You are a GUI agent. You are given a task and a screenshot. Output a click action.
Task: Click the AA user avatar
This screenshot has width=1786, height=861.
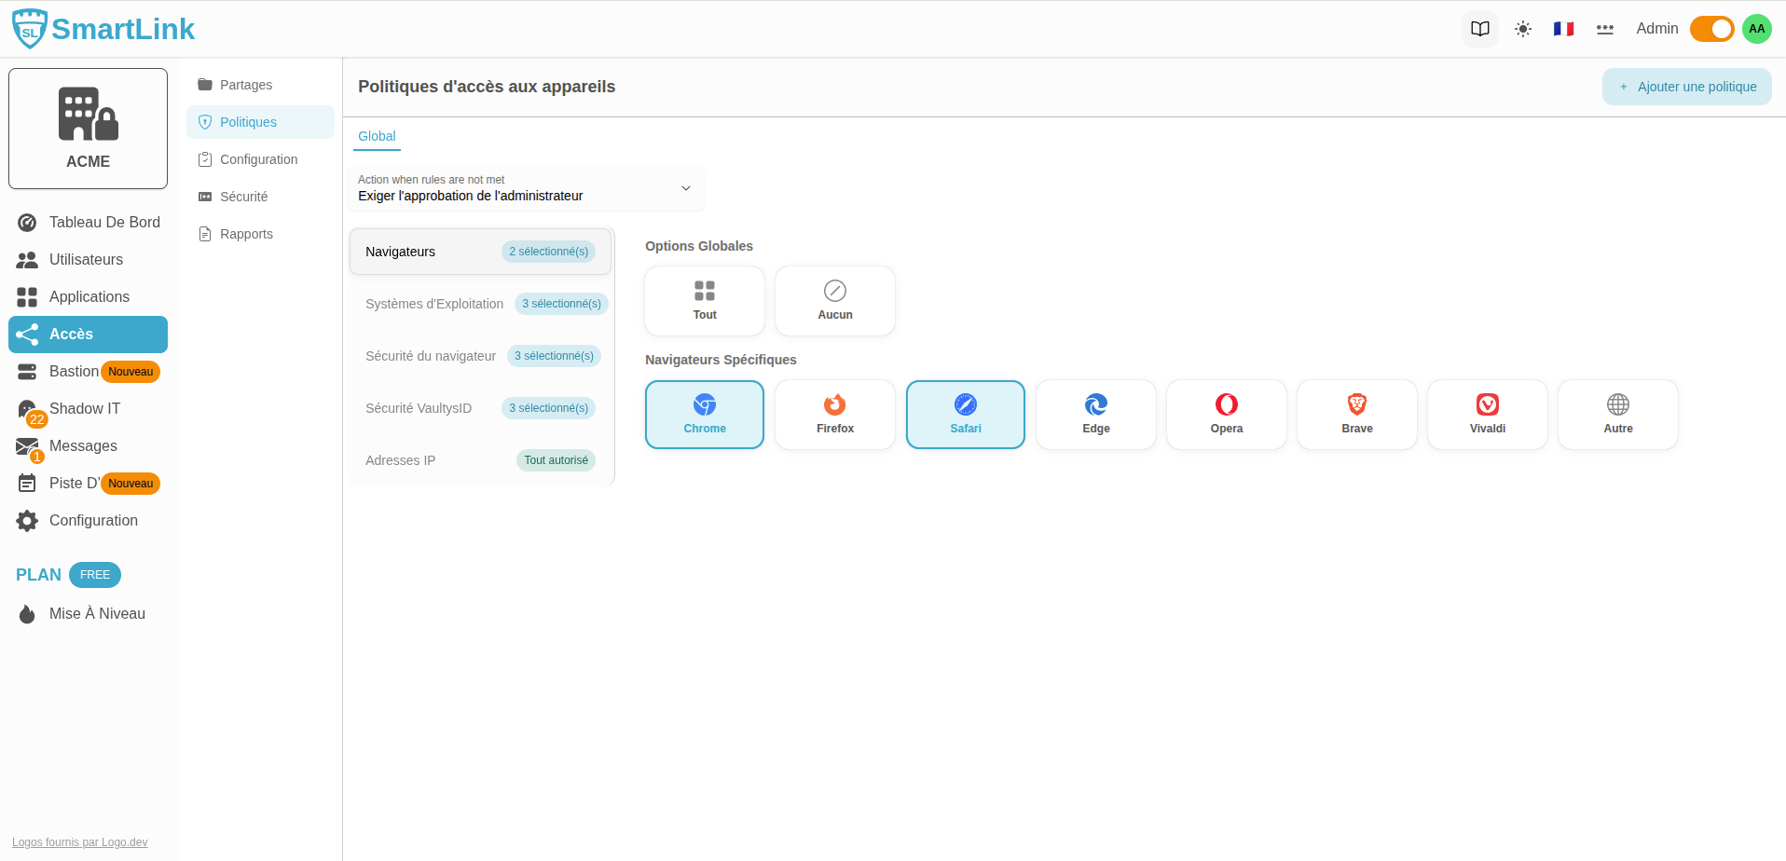click(x=1756, y=29)
